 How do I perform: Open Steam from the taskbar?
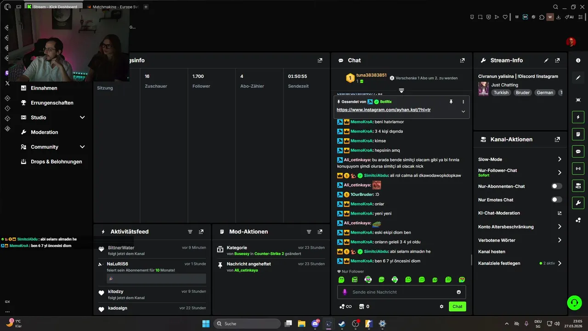coord(342,324)
